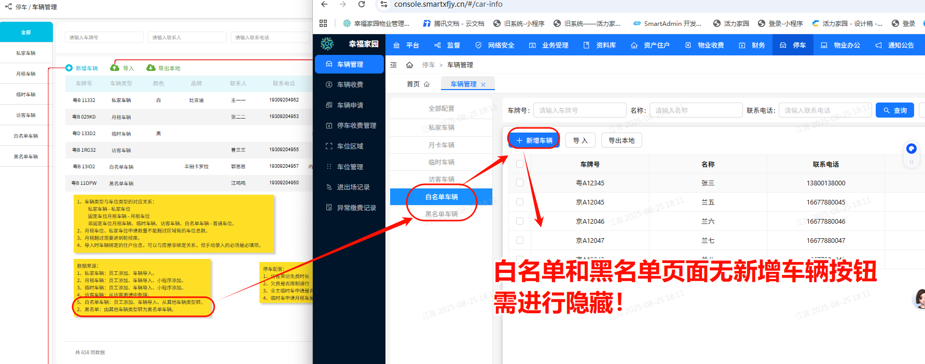Close the 车辆管理 tab with its x
Image resolution: width=925 pixels, height=364 pixels.
click(x=484, y=84)
